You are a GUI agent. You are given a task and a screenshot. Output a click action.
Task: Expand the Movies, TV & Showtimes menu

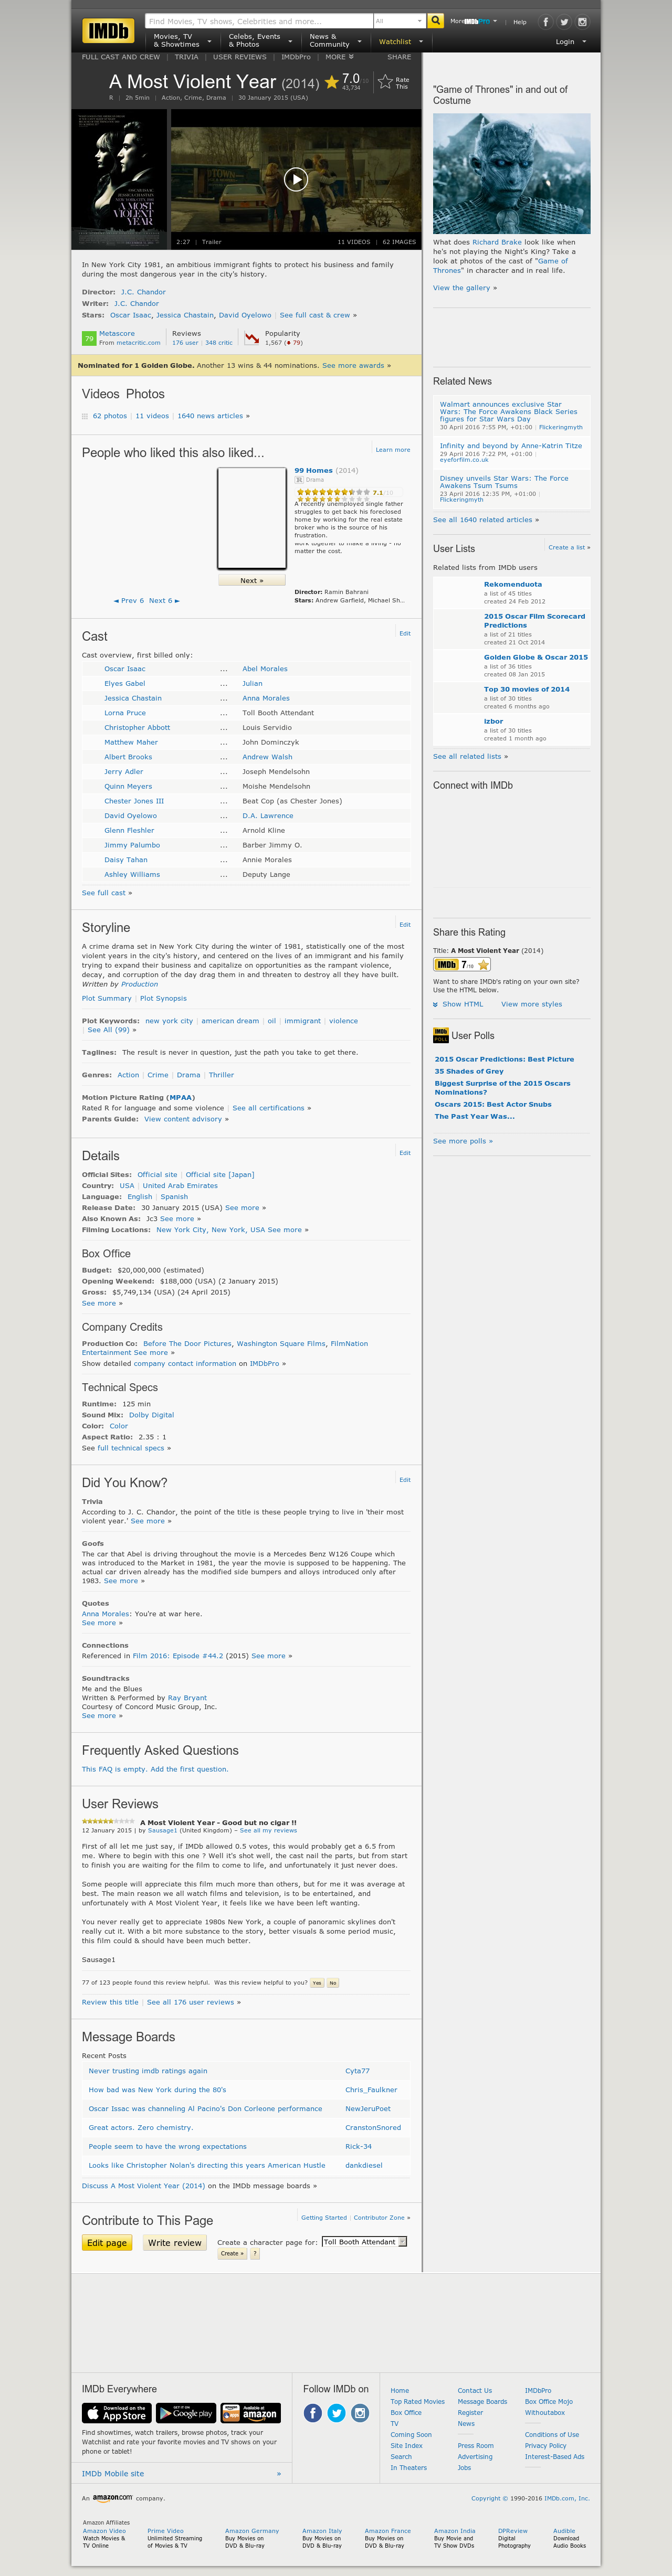[182, 41]
